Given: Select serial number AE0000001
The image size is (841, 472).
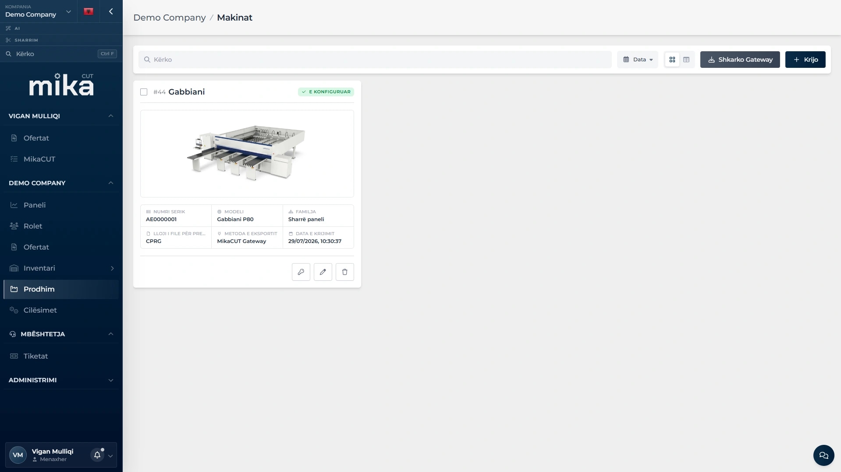Looking at the screenshot, I should click(x=161, y=219).
